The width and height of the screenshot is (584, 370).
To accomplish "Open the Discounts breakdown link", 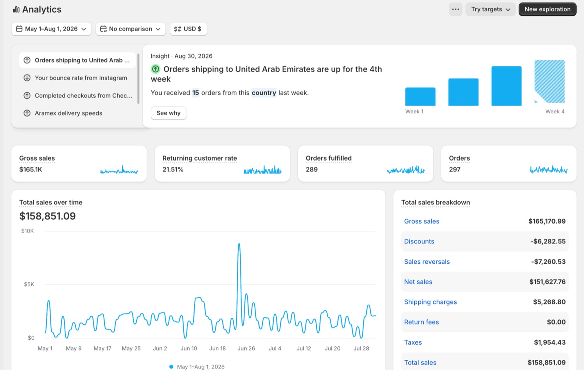I will (419, 241).
